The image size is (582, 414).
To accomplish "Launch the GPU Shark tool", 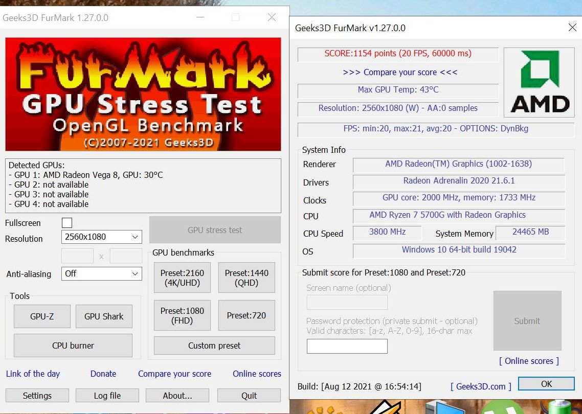I will [104, 316].
